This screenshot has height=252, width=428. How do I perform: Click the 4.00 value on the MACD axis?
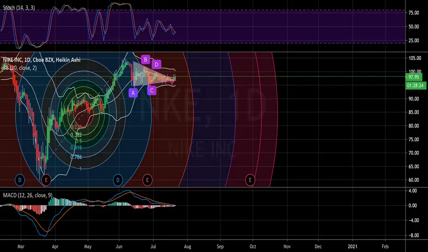pos(413,191)
